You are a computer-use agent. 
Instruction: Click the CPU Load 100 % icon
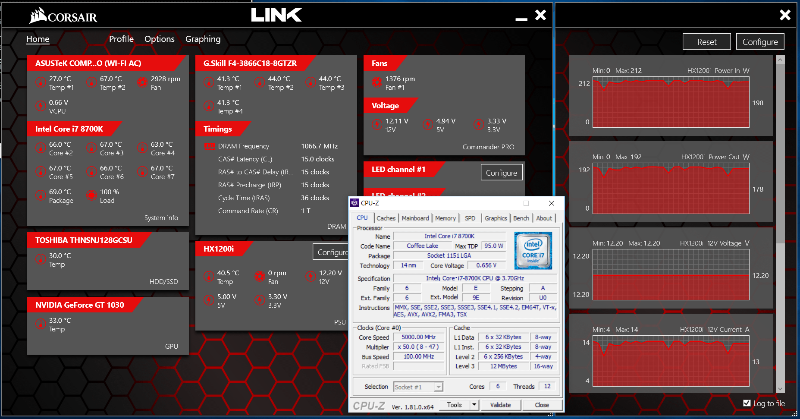click(91, 195)
